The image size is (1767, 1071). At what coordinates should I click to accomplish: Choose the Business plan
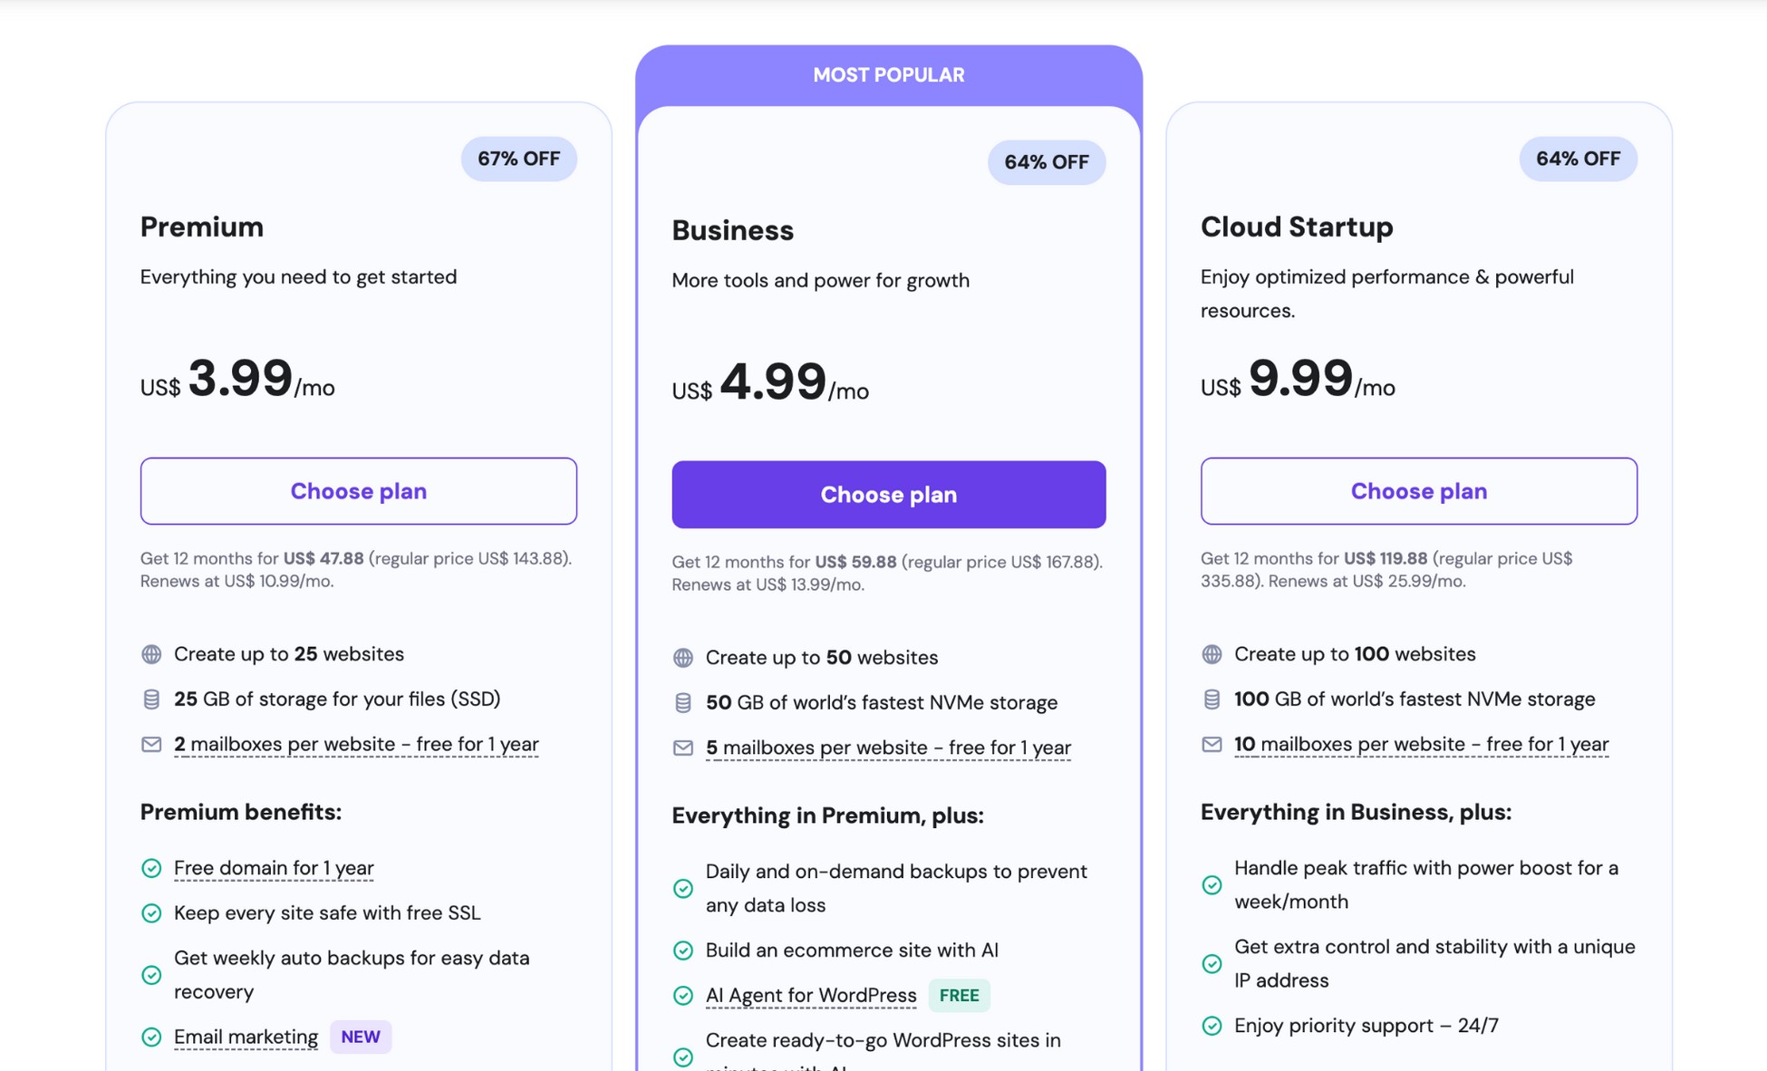tap(889, 495)
